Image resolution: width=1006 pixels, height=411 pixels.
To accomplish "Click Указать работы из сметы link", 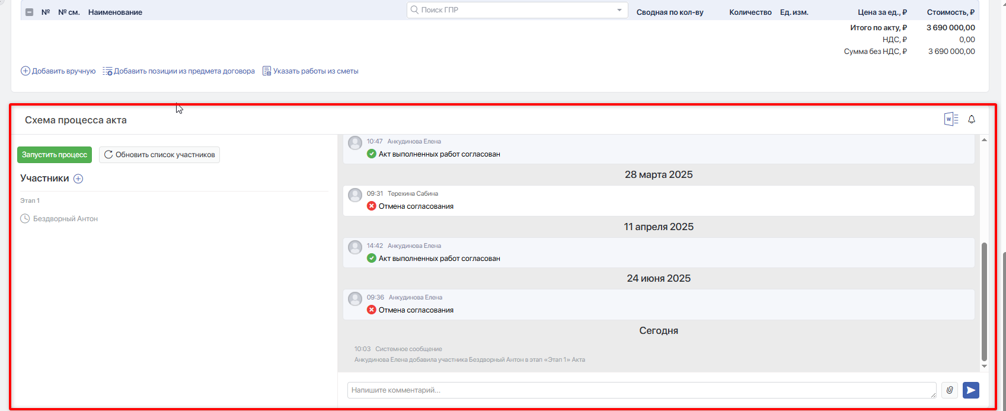I will (311, 71).
